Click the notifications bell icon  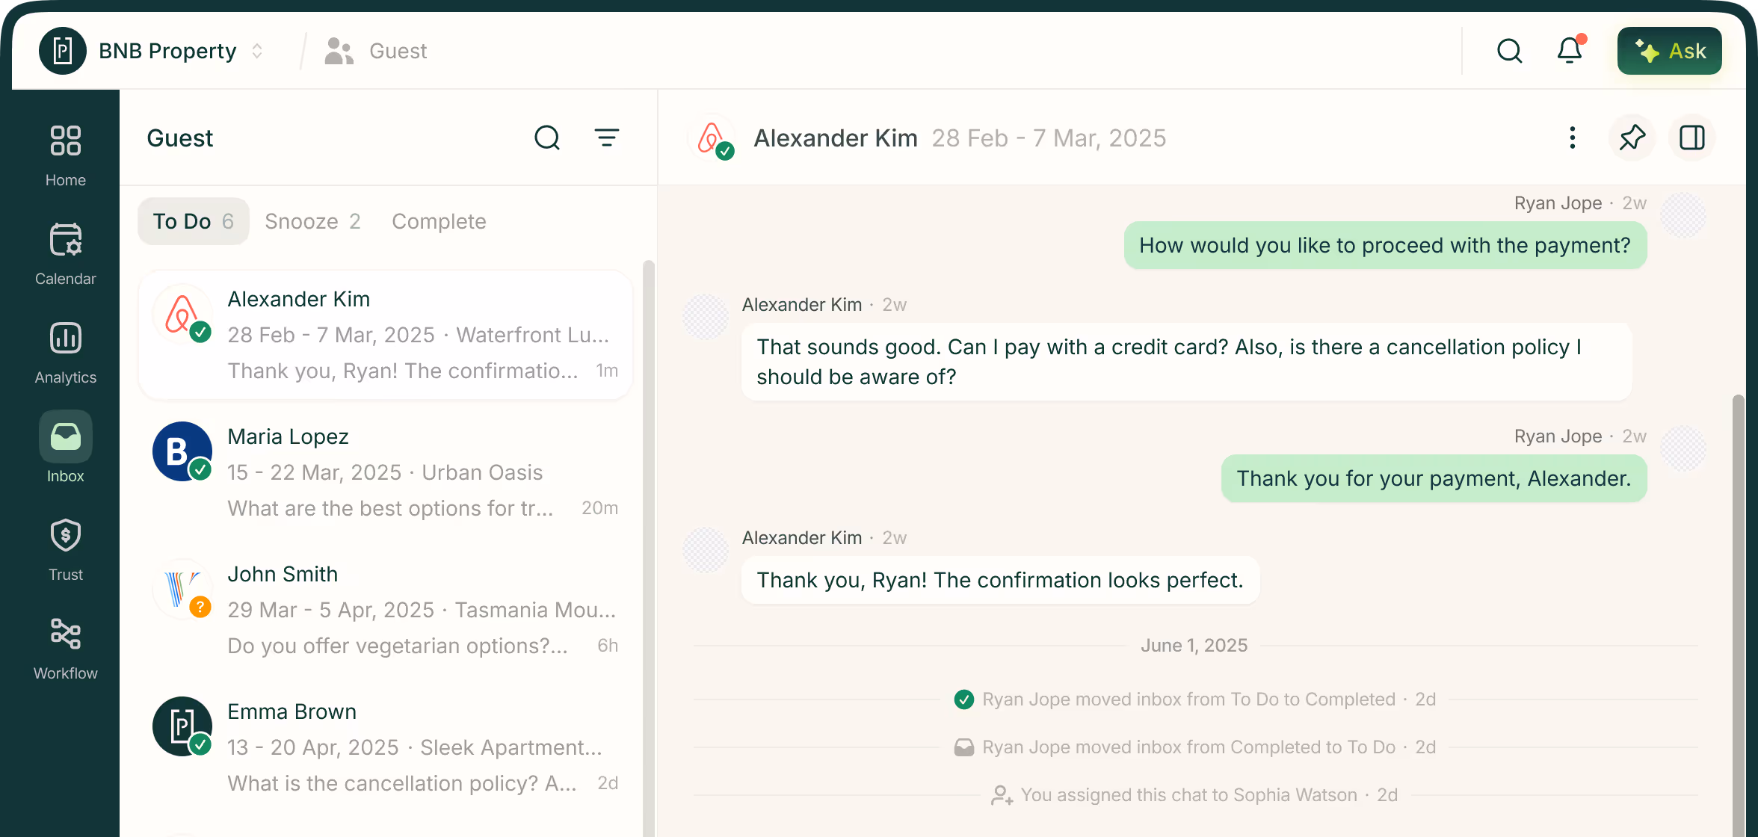click(x=1570, y=51)
